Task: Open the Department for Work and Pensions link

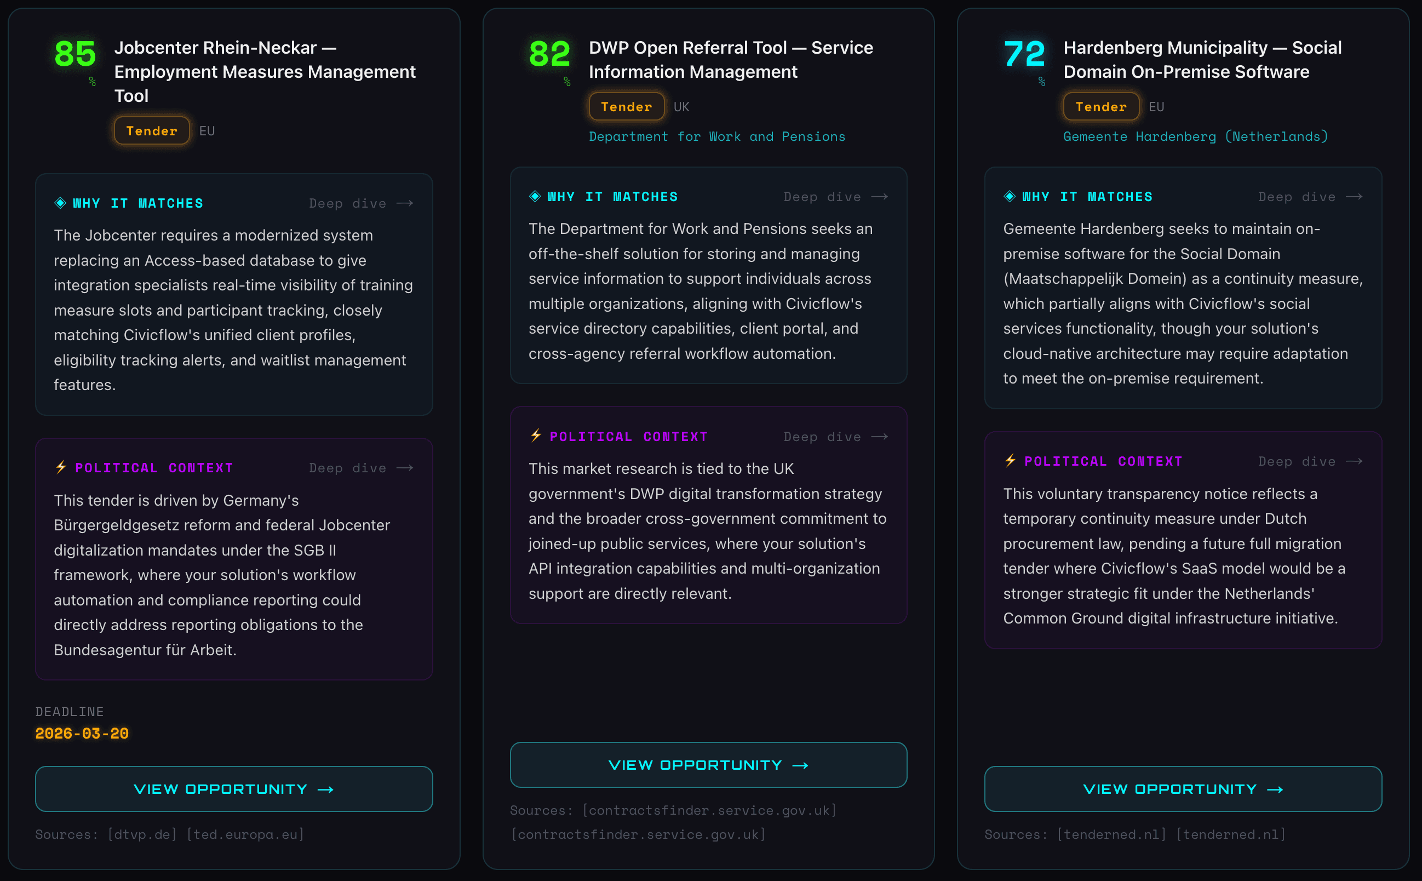Action: click(716, 136)
